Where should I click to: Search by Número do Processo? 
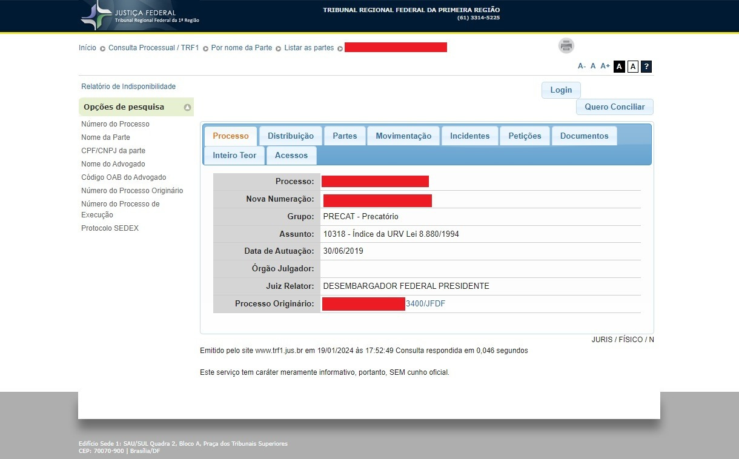coord(115,124)
